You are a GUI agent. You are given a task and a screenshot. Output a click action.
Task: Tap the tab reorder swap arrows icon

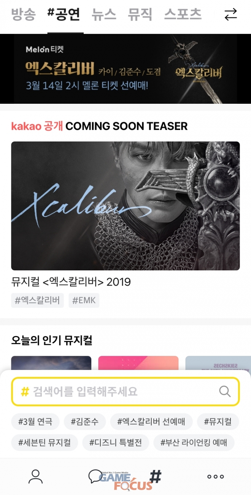[x=230, y=14]
